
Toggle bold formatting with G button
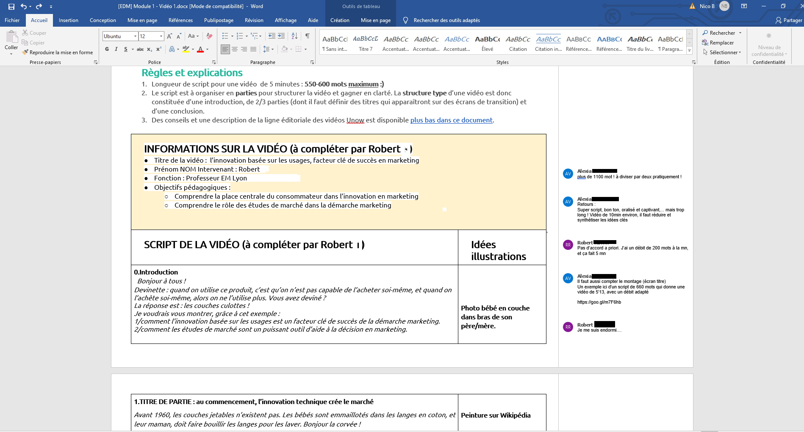coord(107,49)
